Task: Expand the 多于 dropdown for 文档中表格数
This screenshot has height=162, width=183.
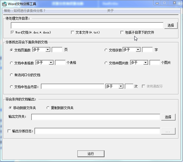Action: [x=51, y=63]
